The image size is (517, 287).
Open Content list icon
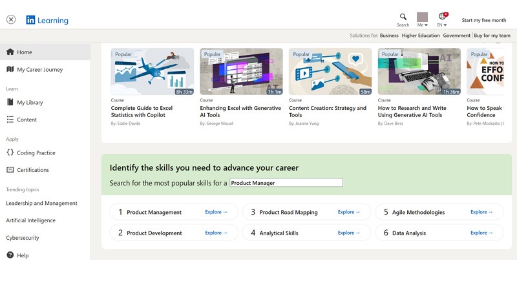(x=10, y=120)
